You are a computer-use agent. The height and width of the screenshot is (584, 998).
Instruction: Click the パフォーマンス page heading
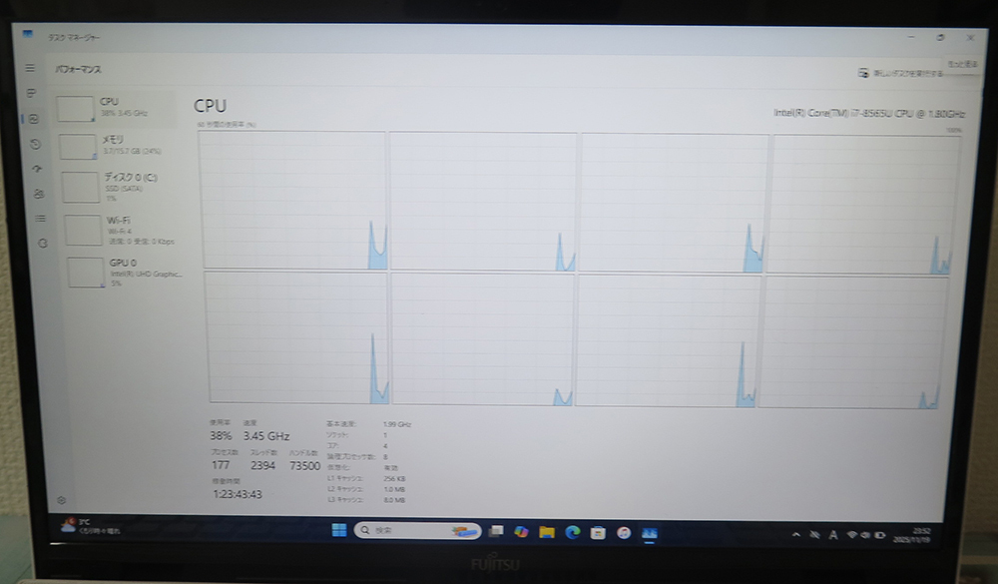(x=78, y=69)
